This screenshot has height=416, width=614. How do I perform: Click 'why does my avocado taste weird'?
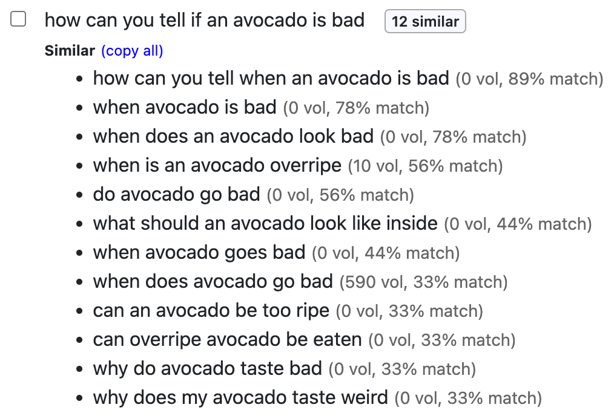pyautogui.click(x=240, y=398)
